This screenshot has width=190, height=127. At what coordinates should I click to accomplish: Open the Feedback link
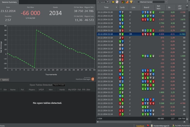140,126
